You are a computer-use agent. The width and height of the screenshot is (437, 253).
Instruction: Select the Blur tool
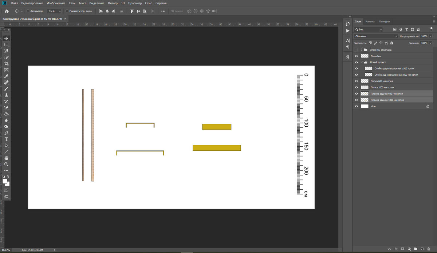(6, 120)
